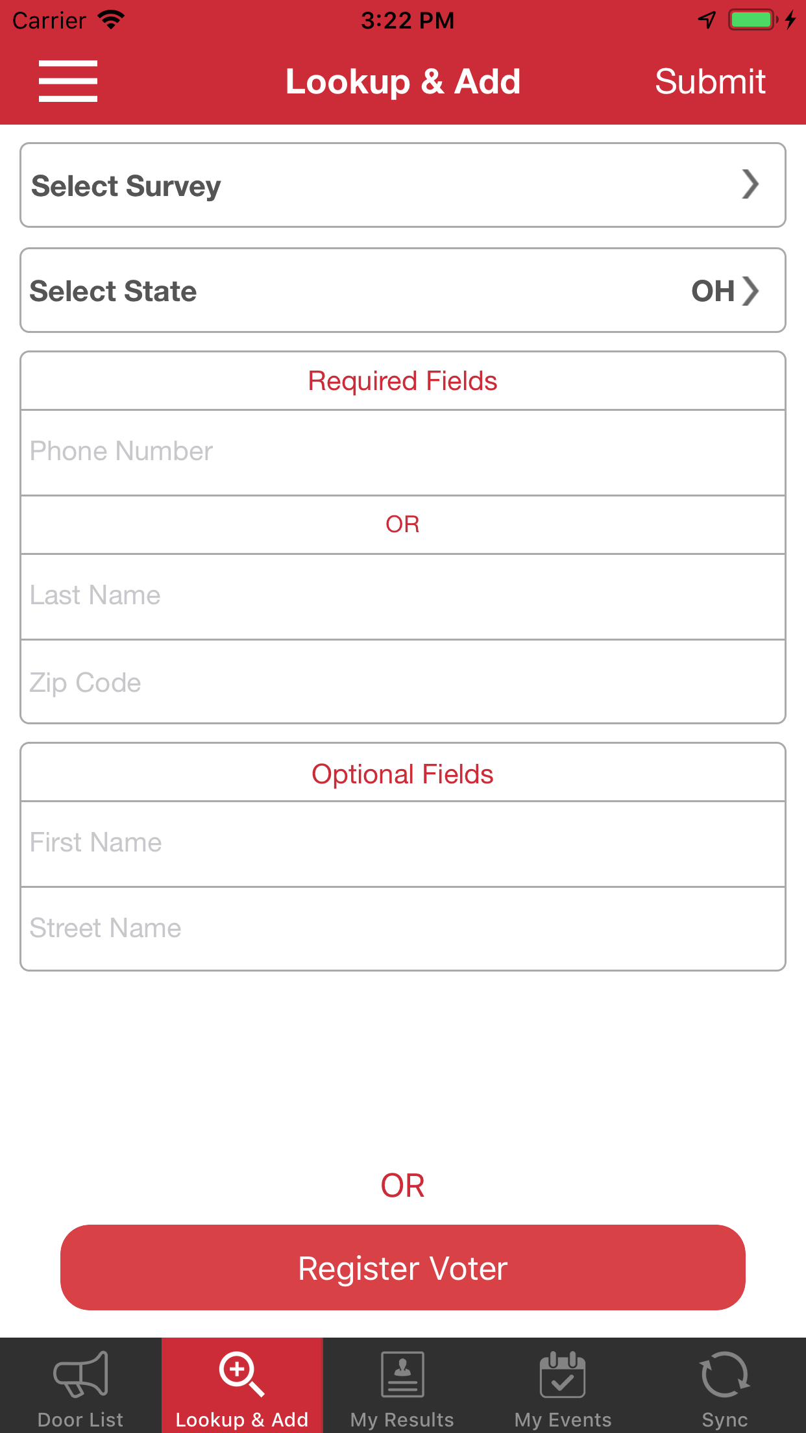Tap the Register Voter button
806x1433 pixels.
pos(402,1267)
